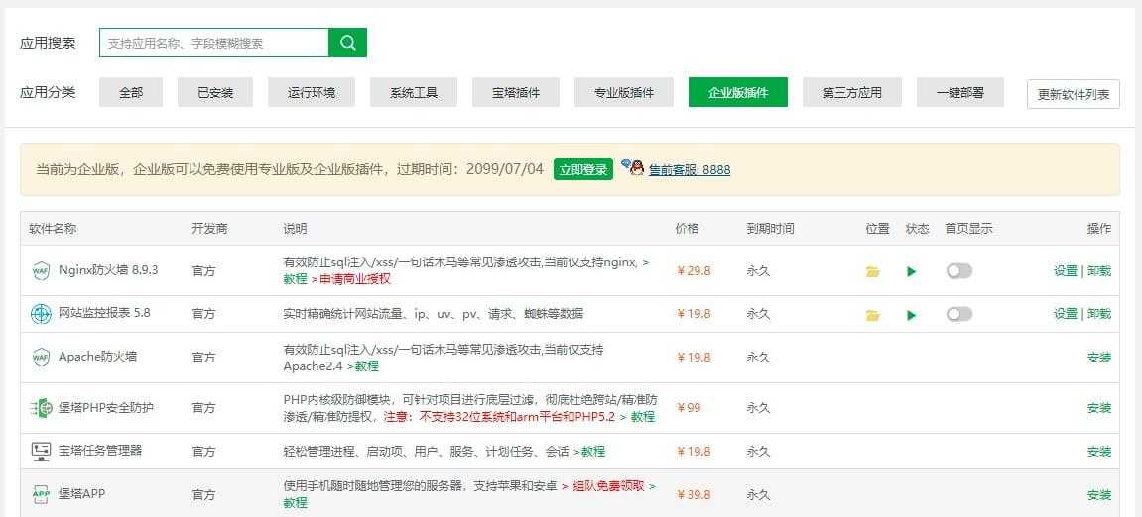Click 安装 for Apache防火墙
1142x517 pixels.
pyautogui.click(x=1098, y=357)
